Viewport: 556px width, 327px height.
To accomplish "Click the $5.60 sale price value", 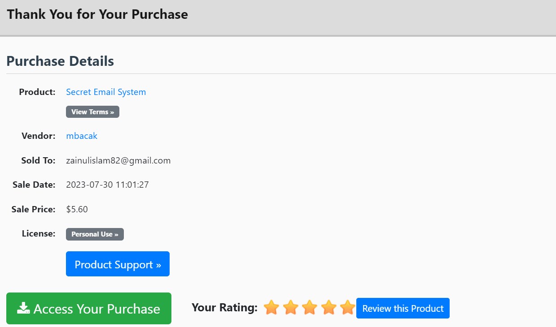I will tap(77, 209).
